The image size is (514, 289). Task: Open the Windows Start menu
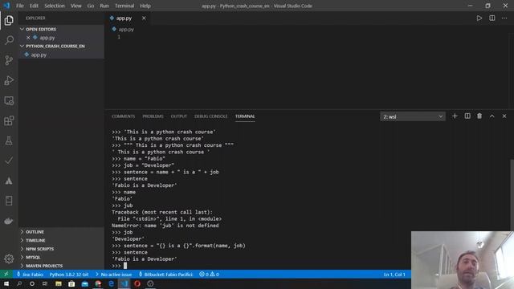click(x=6, y=283)
